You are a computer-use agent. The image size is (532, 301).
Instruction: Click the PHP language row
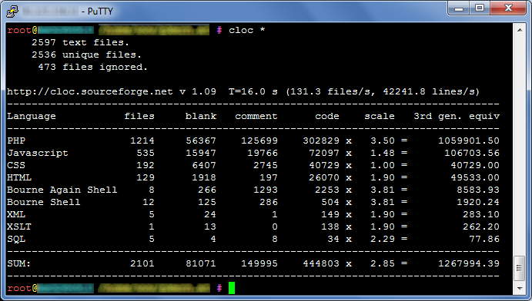point(253,141)
